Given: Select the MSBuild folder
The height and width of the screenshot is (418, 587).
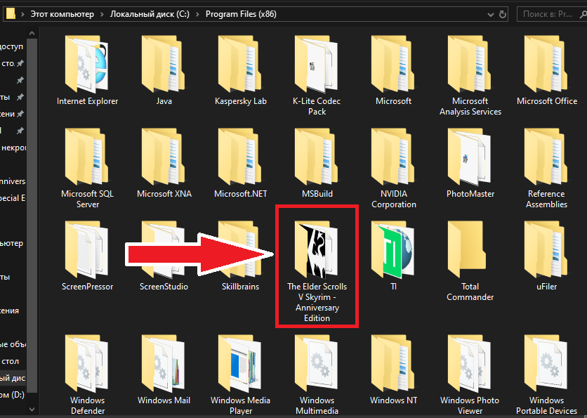Looking at the screenshot, I should (x=317, y=164).
